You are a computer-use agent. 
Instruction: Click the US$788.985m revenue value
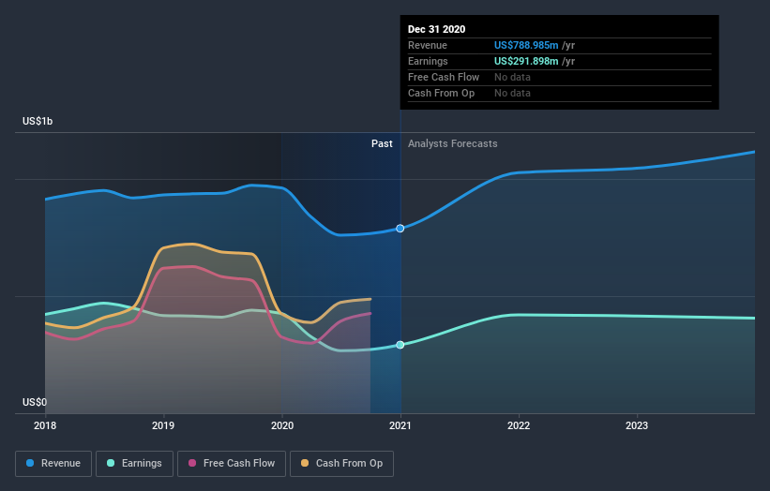point(526,45)
